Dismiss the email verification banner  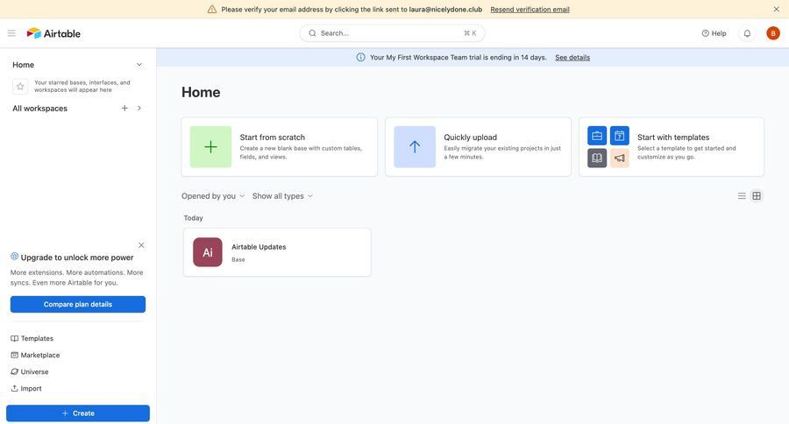coord(777,9)
